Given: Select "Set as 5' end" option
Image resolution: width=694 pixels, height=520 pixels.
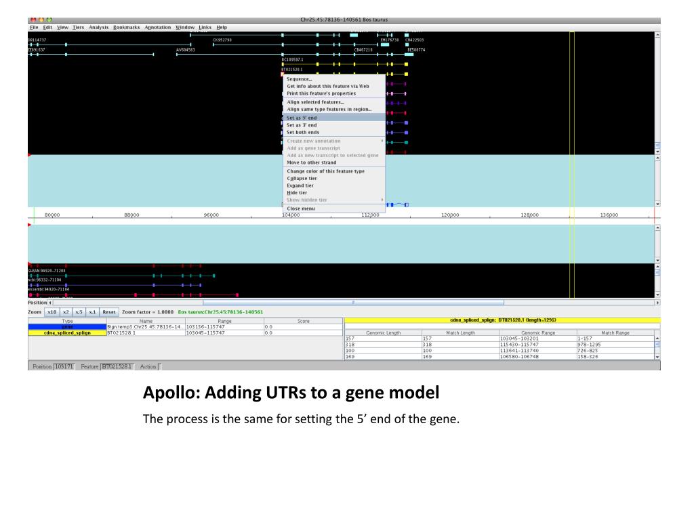Looking at the screenshot, I should [334, 118].
